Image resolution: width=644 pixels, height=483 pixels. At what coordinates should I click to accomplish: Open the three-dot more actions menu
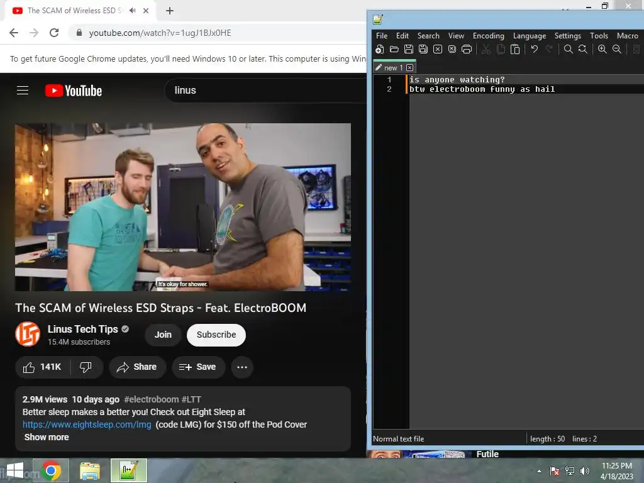click(x=242, y=367)
